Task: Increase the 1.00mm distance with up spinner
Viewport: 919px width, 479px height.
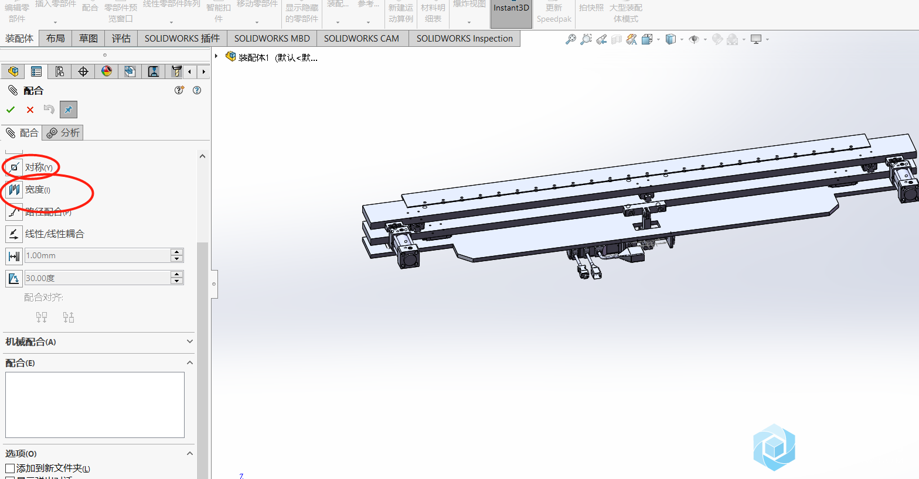Action: tap(177, 252)
